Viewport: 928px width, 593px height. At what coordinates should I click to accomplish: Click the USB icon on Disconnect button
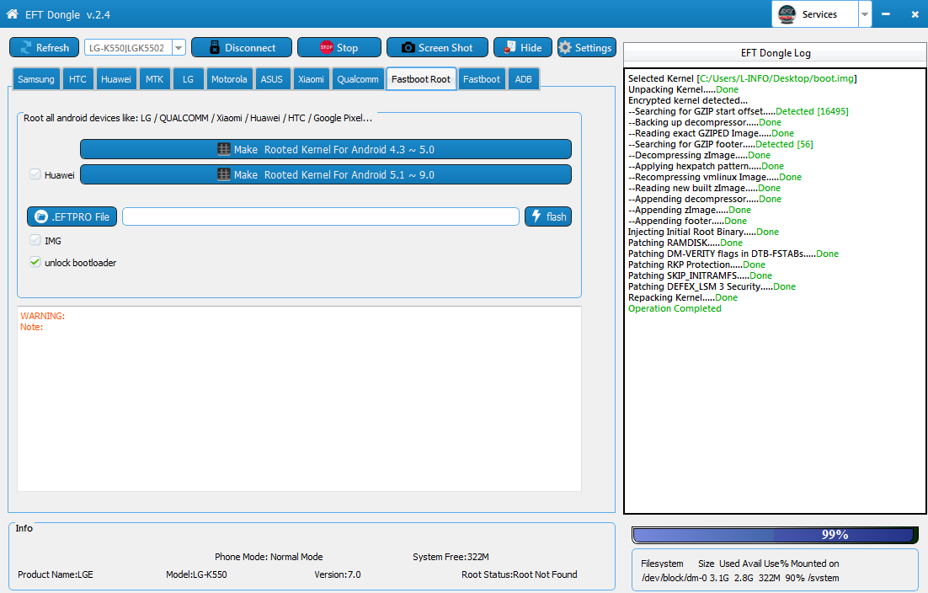tap(214, 47)
